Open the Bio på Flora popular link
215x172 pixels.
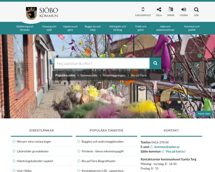pyautogui.click(x=139, y=76)
